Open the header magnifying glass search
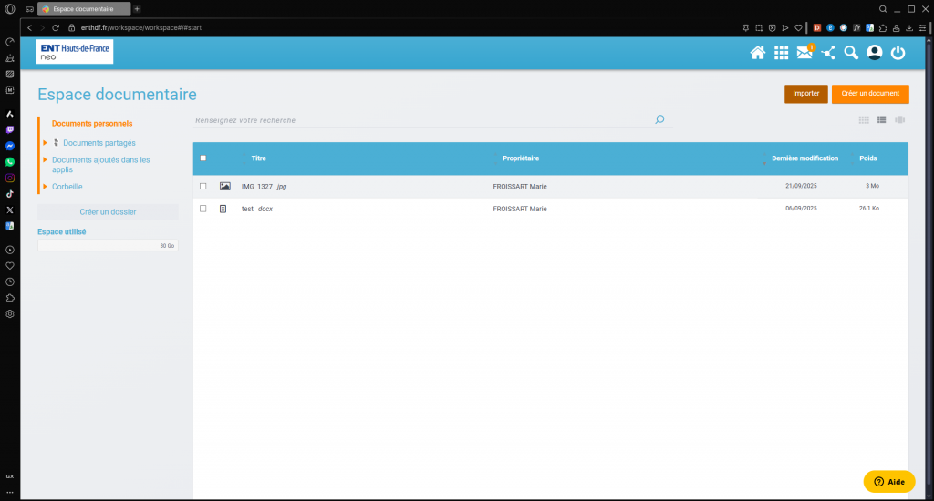Image resolution: width=934 pixels, height=501 pixels. tap(851, 53)
